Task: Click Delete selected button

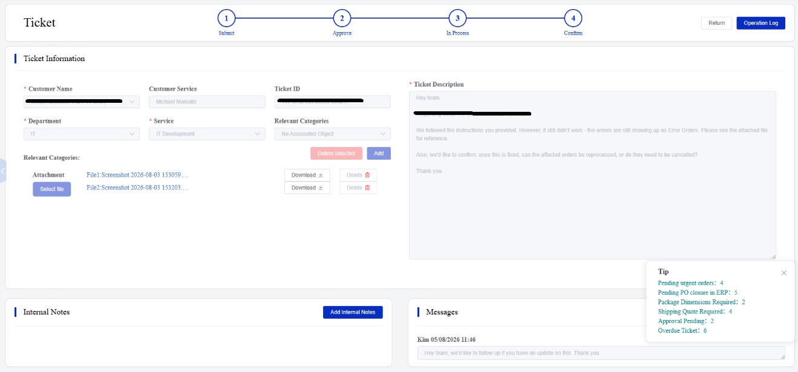Action: [336, 154]
